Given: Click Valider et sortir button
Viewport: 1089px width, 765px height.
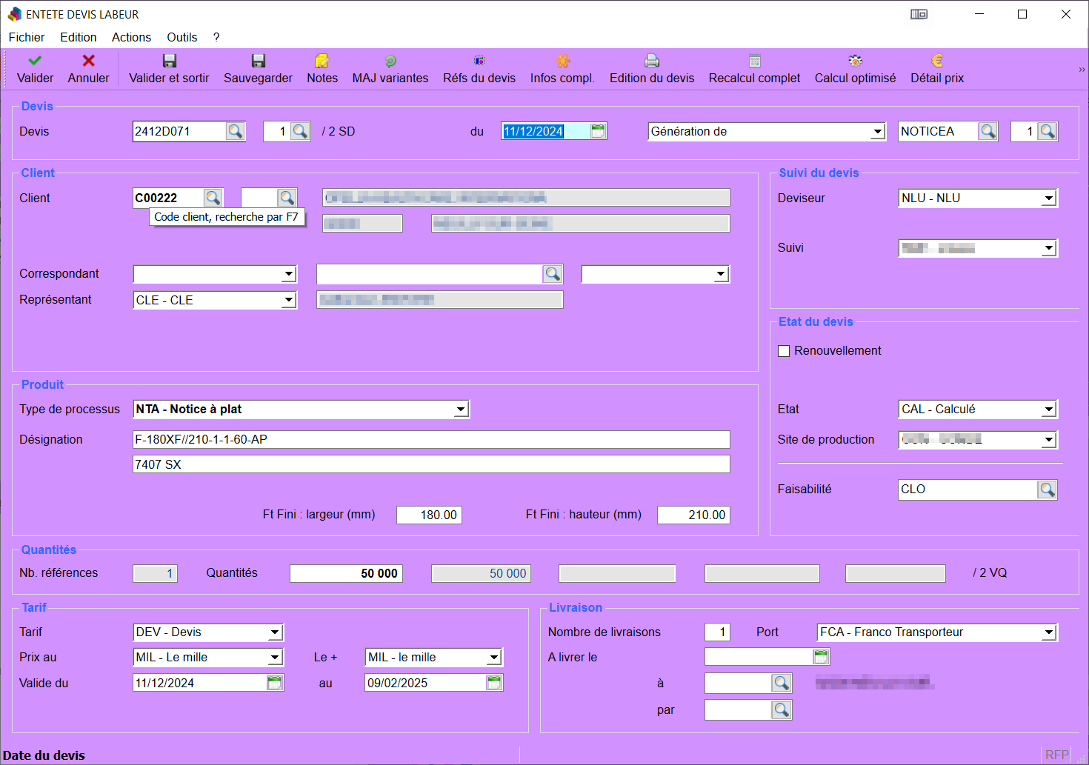Looking at the screenshot, I should (x=169, y=70).
